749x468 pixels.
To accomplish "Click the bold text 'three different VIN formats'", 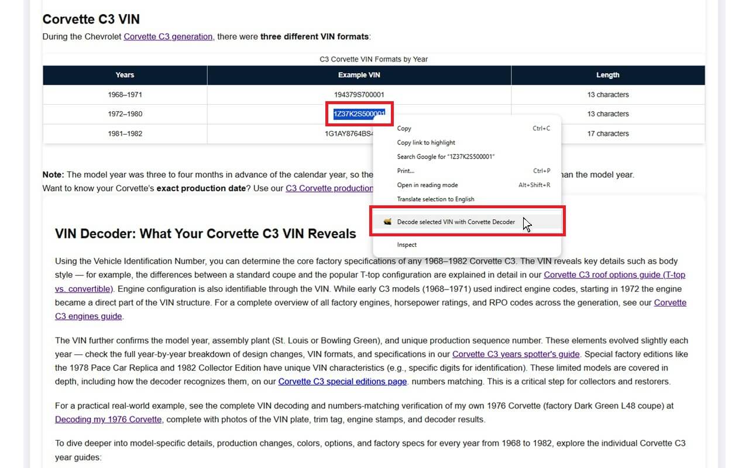I will click(x=314, y=36).
